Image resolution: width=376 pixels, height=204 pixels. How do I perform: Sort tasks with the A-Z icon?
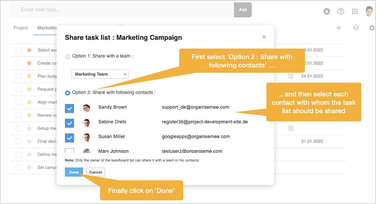pyautogui.click(x=356, y=28)
